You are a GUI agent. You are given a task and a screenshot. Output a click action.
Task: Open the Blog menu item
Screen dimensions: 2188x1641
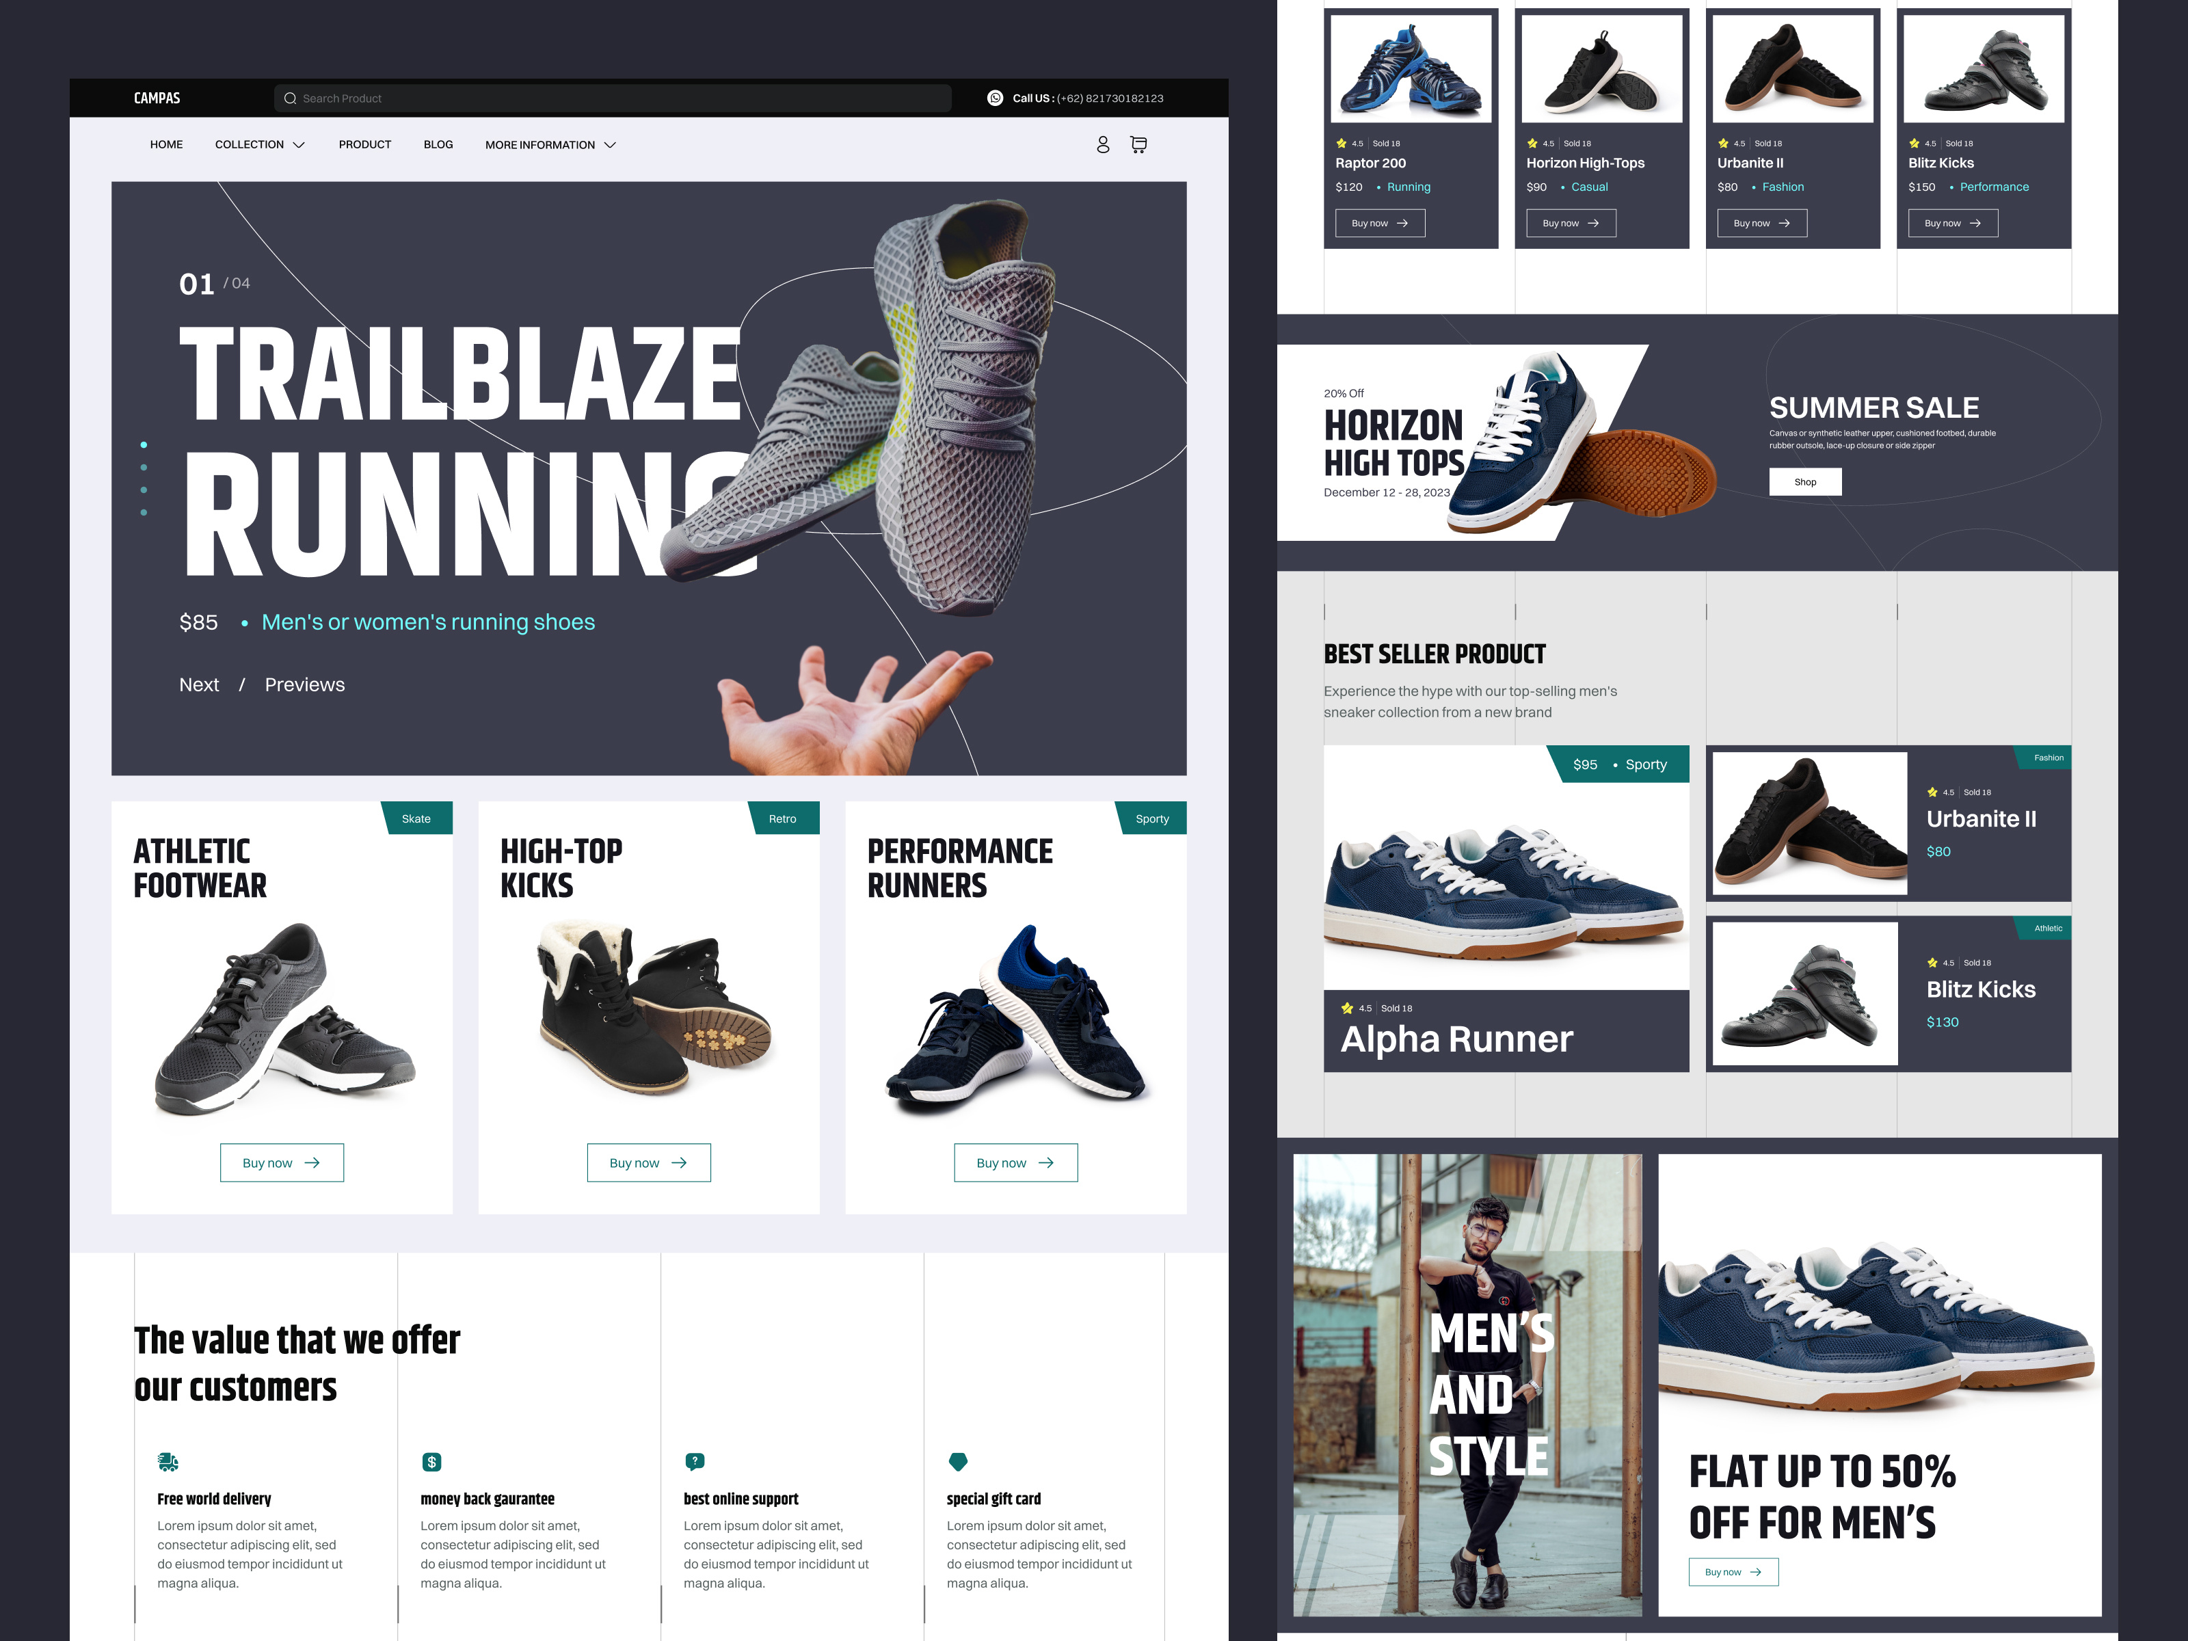coord(438,144)
